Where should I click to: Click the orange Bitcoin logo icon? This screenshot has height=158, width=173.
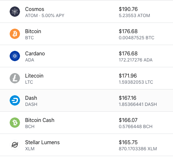click(15, 34)
